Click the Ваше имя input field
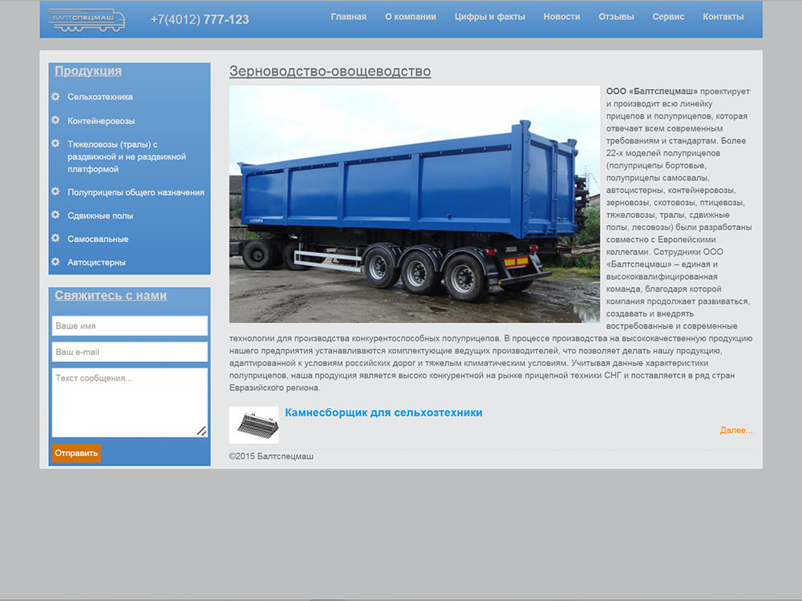This screenshot has width=802, height=601. coord(130,326)
